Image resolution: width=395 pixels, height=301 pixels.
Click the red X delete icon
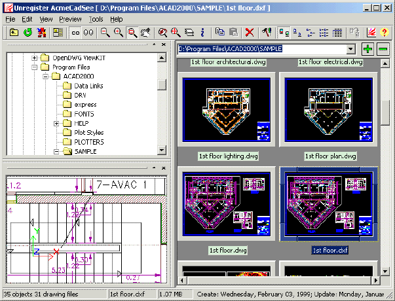[250, 33]
